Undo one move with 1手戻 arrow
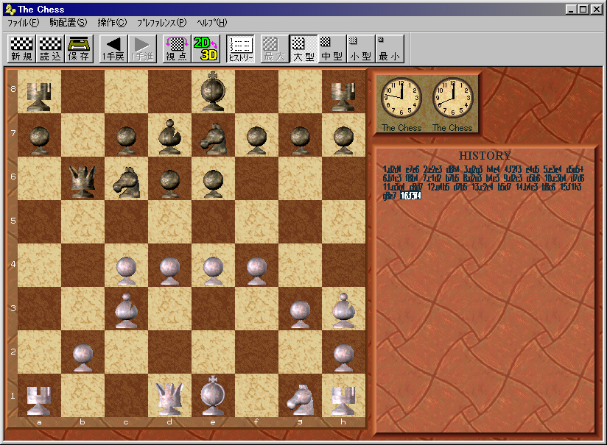This screenshot has height=445, width=607. [x=113, y=49]
